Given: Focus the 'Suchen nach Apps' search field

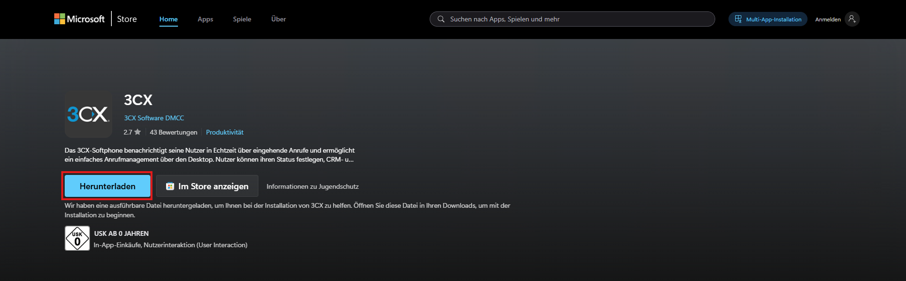Looking at the screenshot, I should tap(576, 19).
